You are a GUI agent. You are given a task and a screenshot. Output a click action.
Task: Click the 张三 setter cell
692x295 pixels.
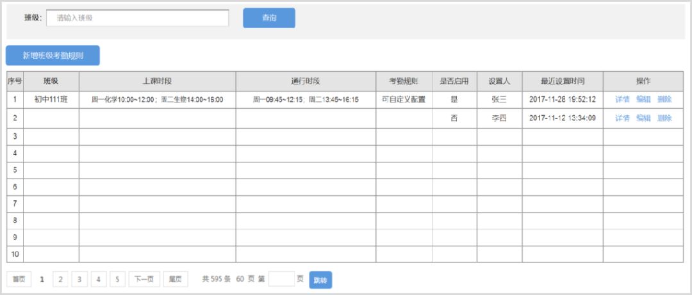(x=499, y=100)
